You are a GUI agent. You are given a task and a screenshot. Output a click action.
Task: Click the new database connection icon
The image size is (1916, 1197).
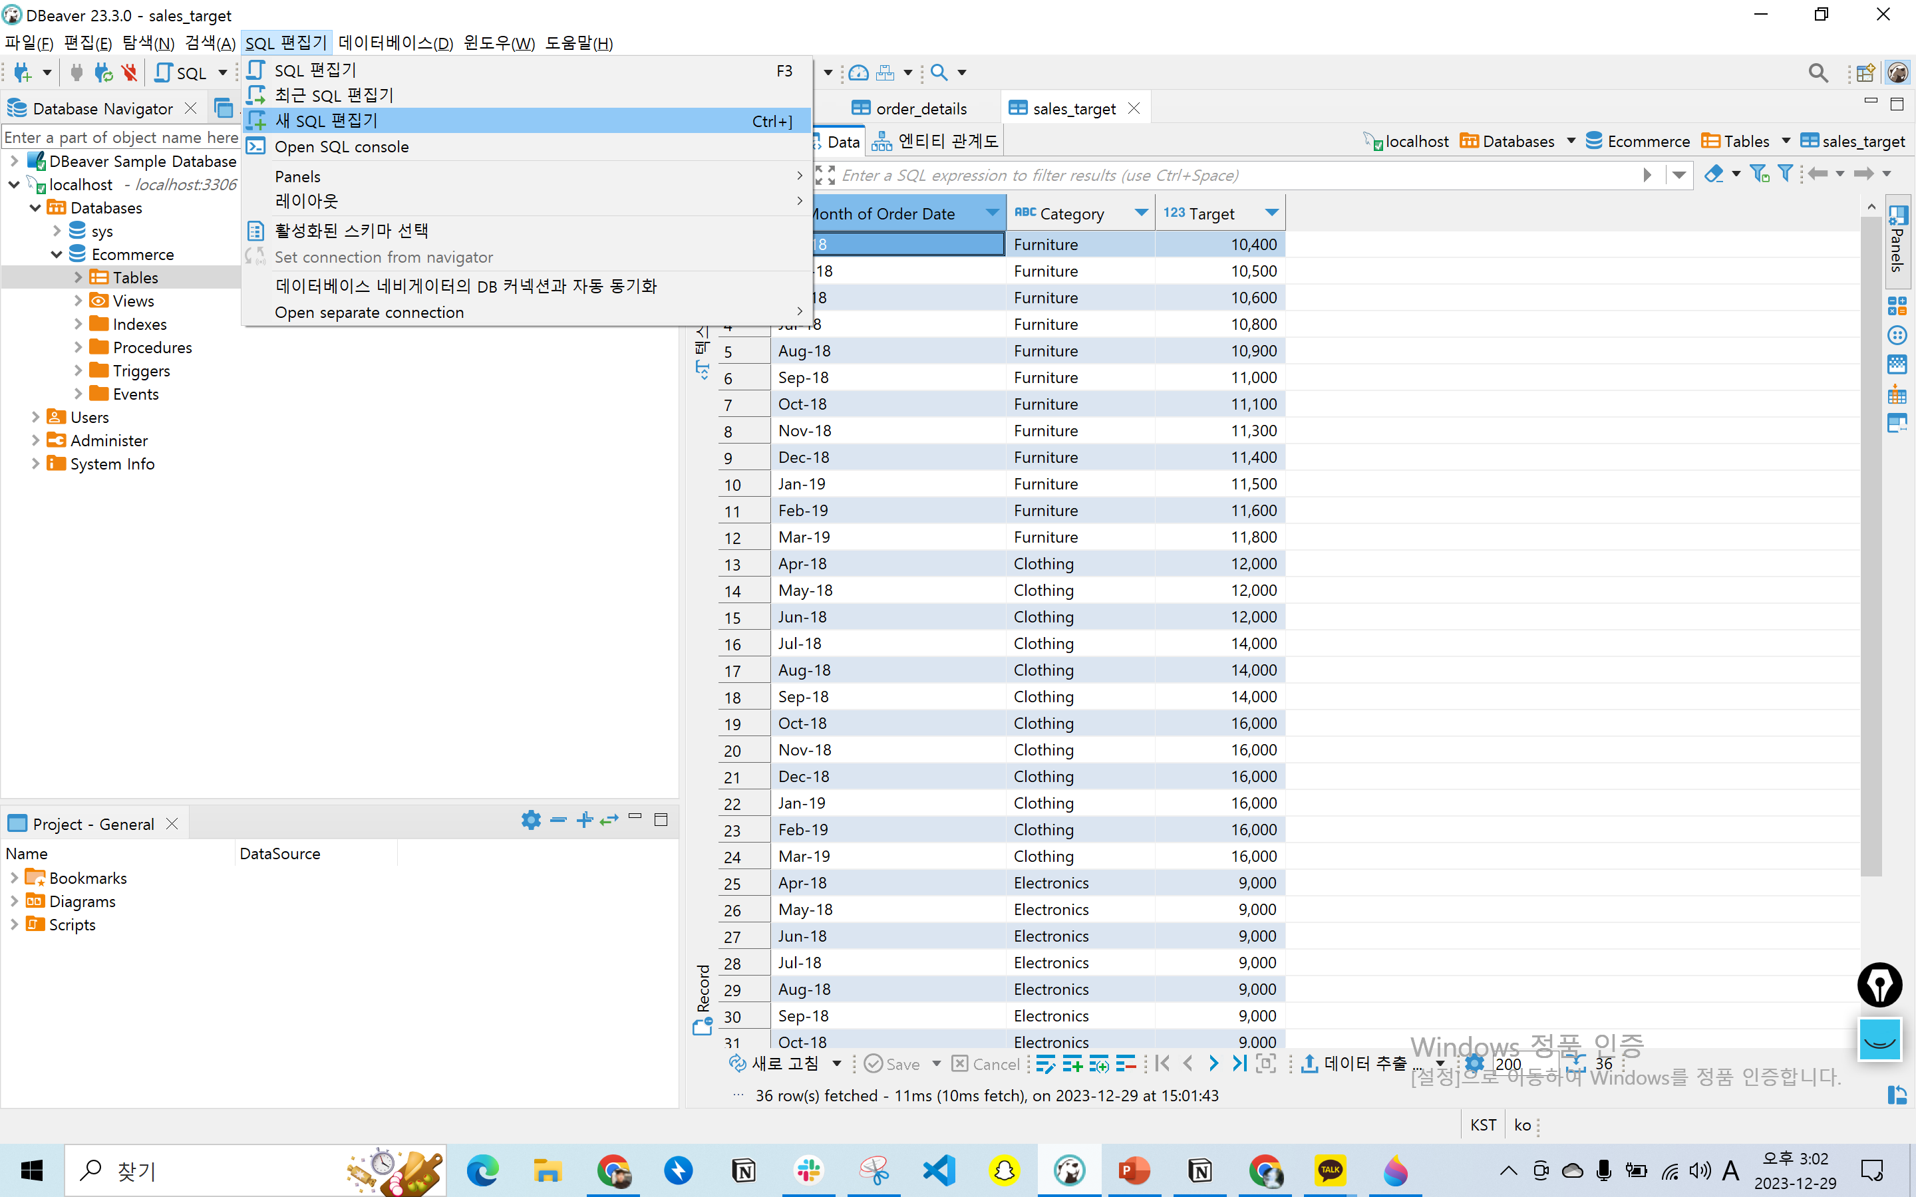22,73
